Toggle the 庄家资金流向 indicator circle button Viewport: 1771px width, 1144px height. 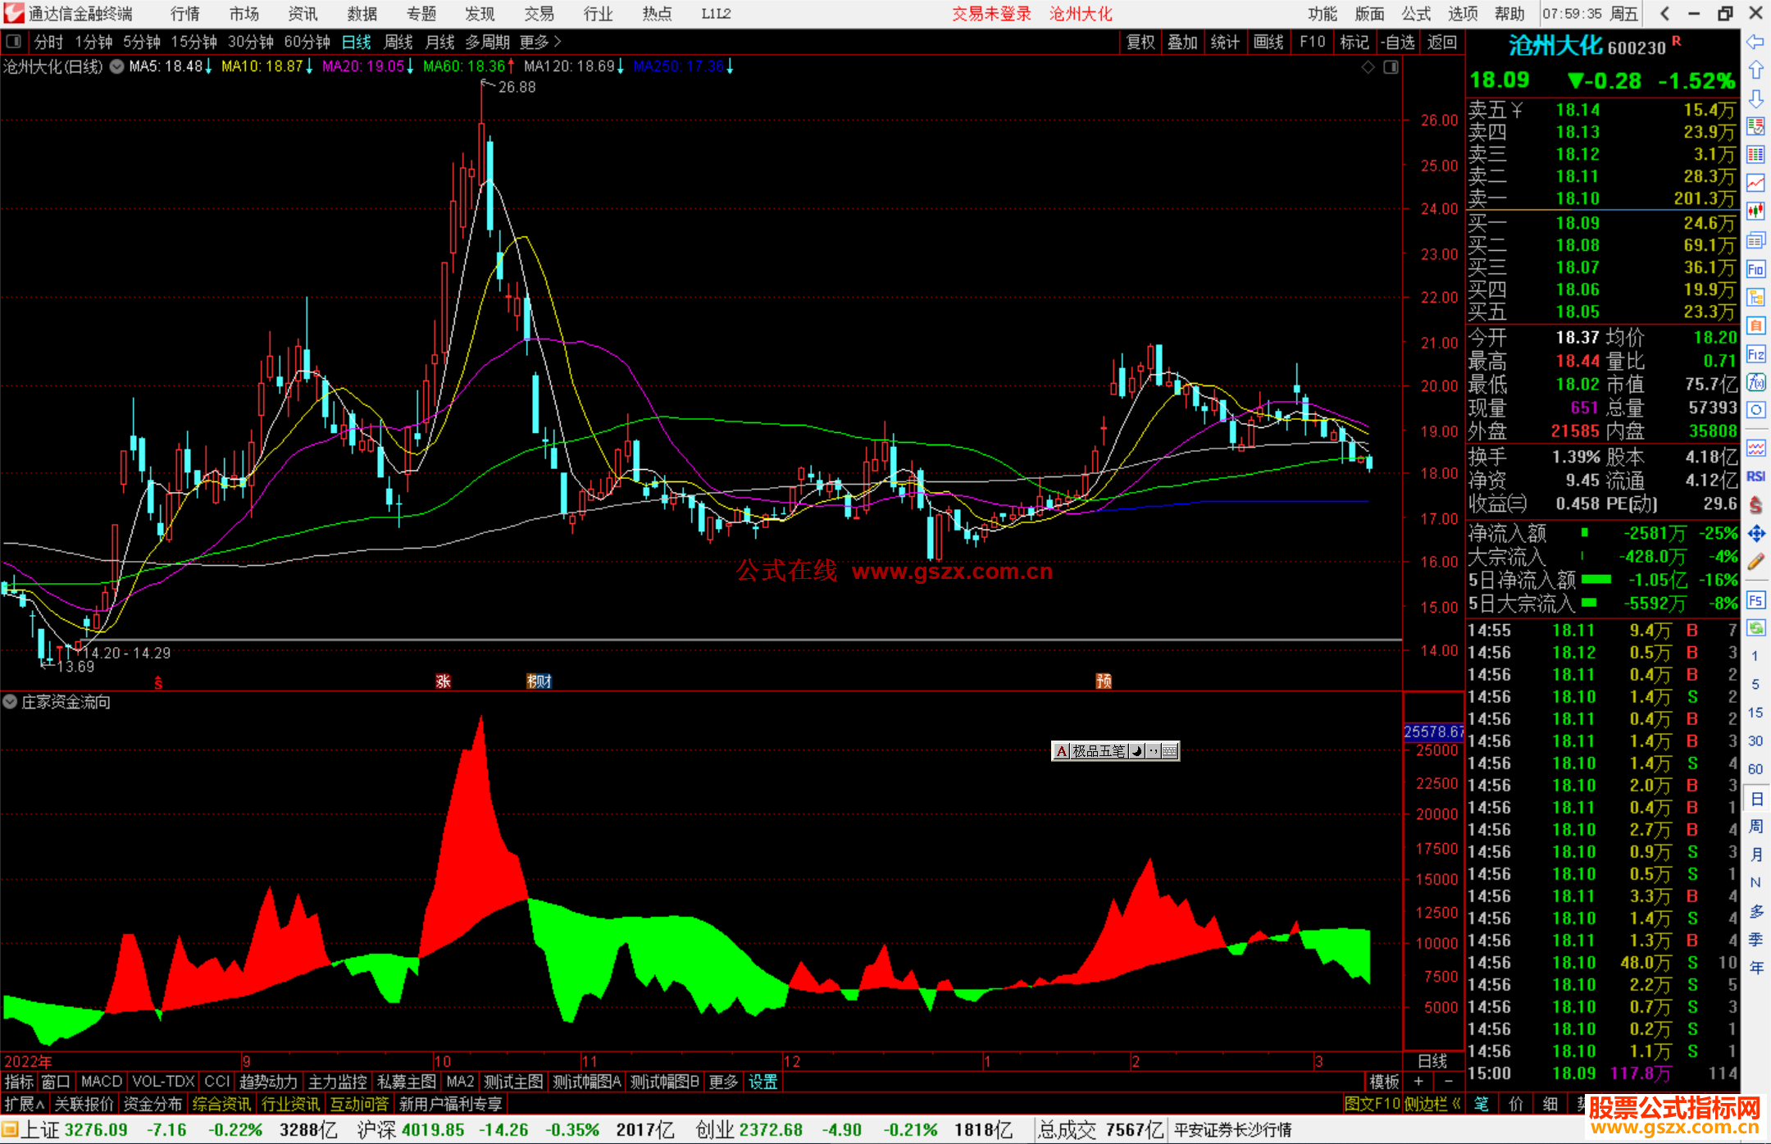[x=10, y=702]
